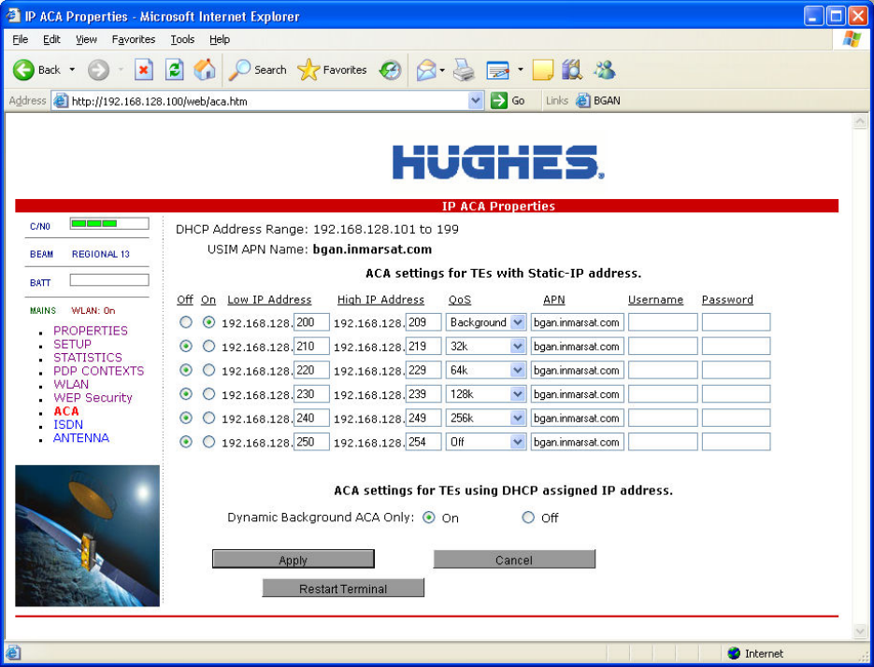Open the Back button history arrow
The height and width of the screenshot is (667, 874).
(x=72, y=70)
